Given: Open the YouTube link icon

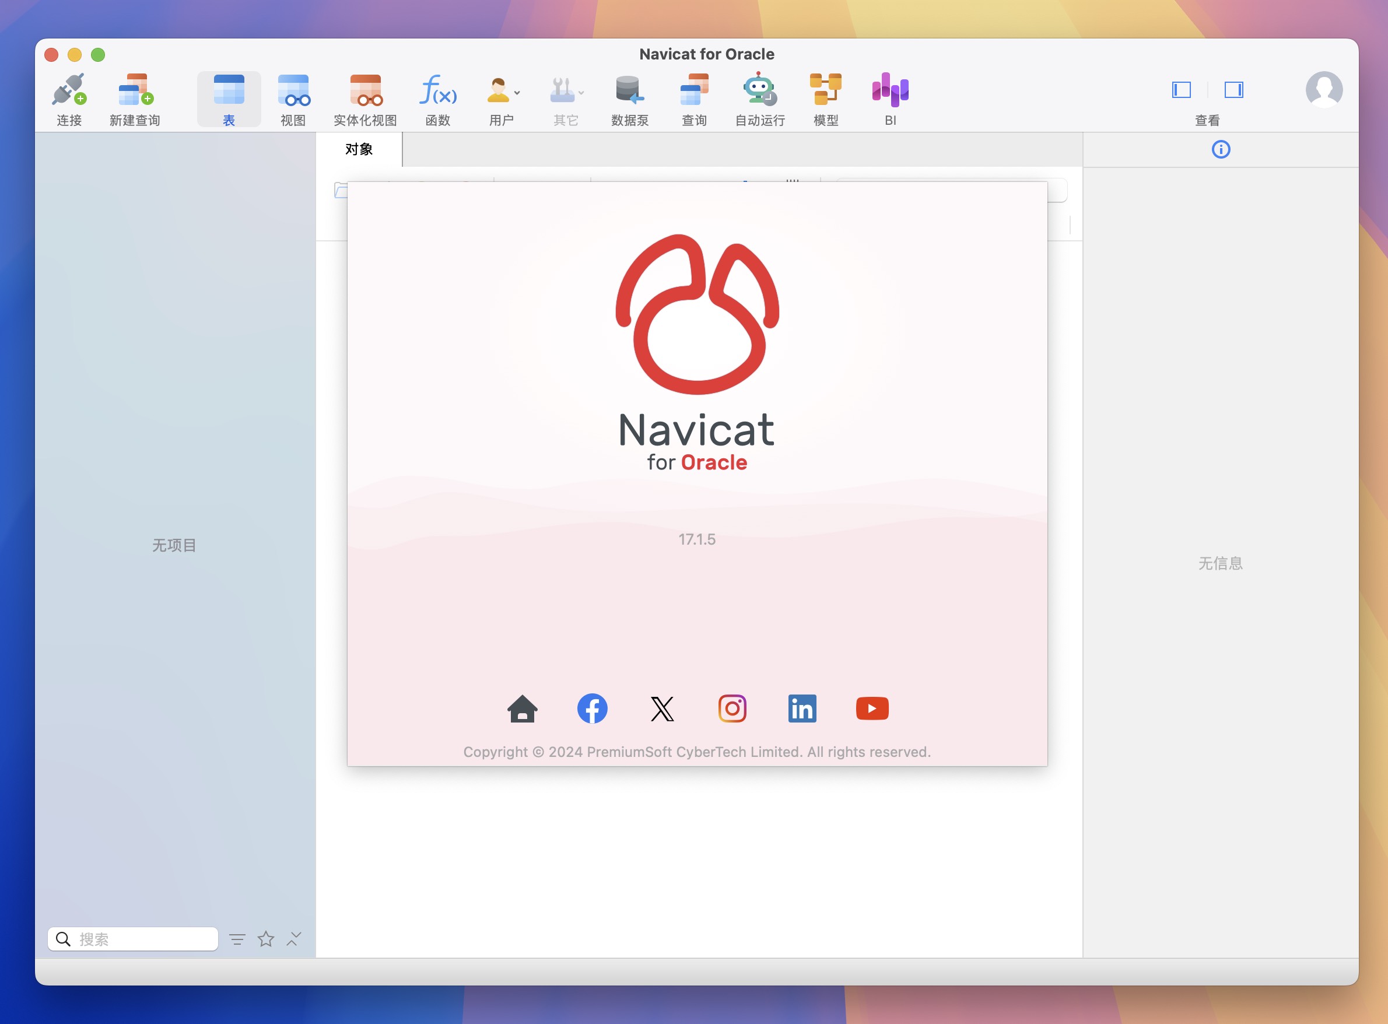Looking at the screenshot, I should (872, 709).
